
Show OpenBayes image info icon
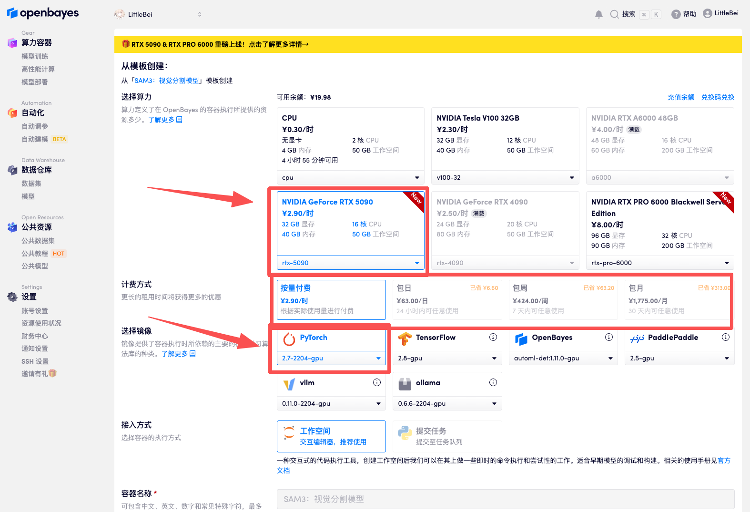(609, 337)
